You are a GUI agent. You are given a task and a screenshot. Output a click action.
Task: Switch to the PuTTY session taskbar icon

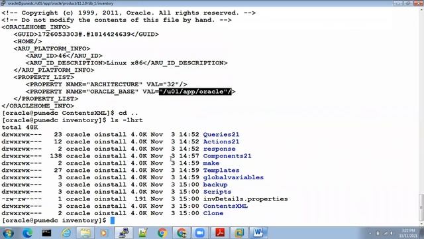click(124, 233)
